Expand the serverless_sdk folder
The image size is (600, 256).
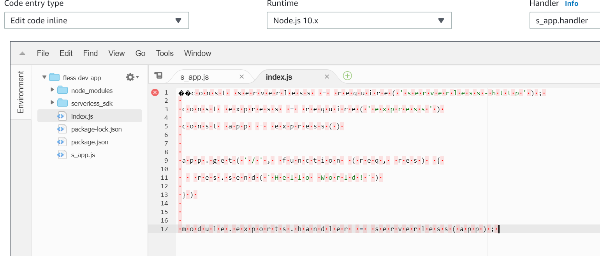(x=53, y=103)
